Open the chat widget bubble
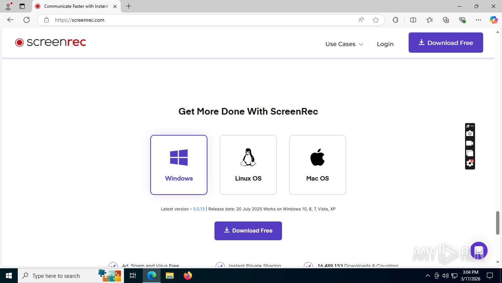This screenshot has height=283, width=502. (479, 251)
